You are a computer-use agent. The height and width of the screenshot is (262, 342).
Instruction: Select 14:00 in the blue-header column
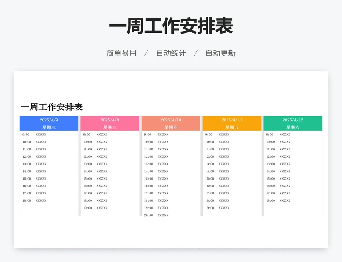27,171
